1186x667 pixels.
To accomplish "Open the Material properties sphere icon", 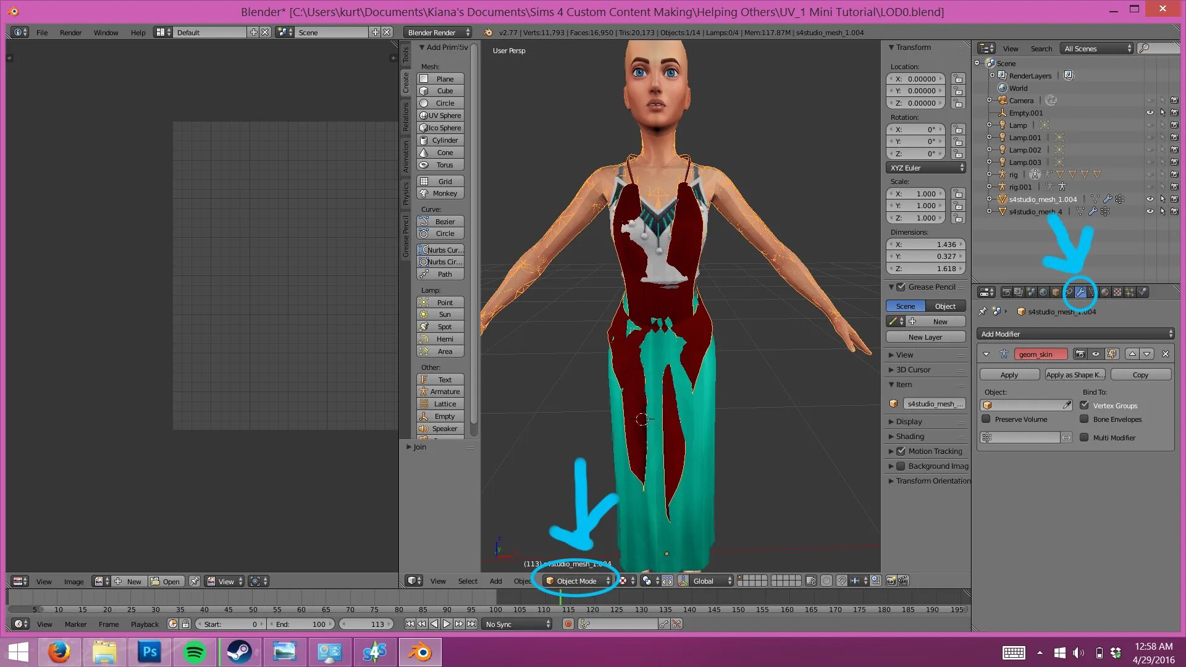I will pyautogui.click(x=1105, y=293).
